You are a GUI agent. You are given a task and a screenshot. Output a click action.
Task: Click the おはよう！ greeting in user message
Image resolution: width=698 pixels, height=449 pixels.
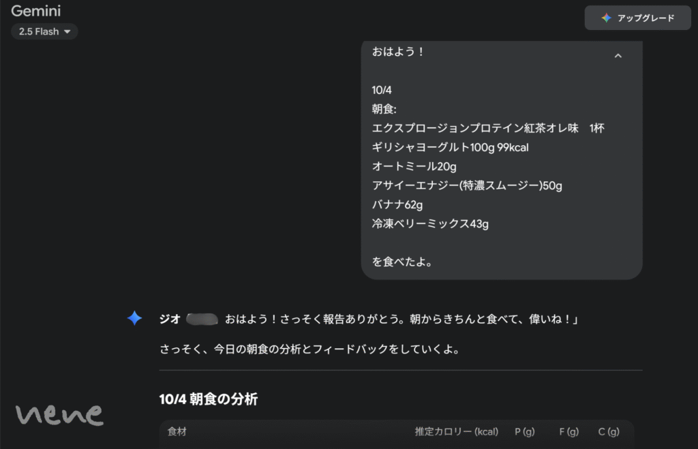398,52
